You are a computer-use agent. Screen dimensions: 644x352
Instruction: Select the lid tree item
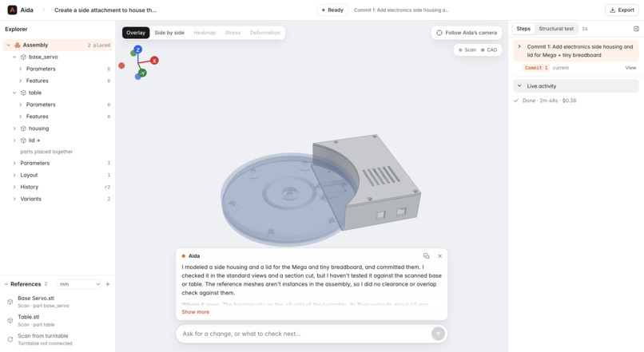click(x=58, y=140)
